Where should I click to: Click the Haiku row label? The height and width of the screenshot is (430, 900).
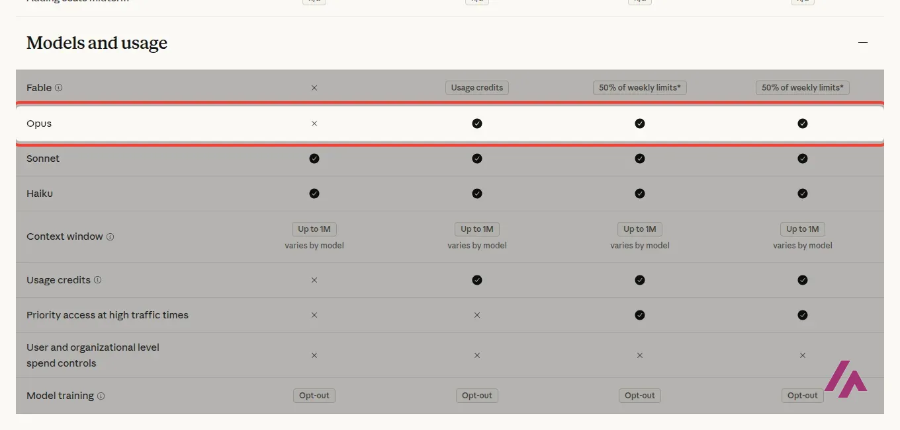point(40,194)
